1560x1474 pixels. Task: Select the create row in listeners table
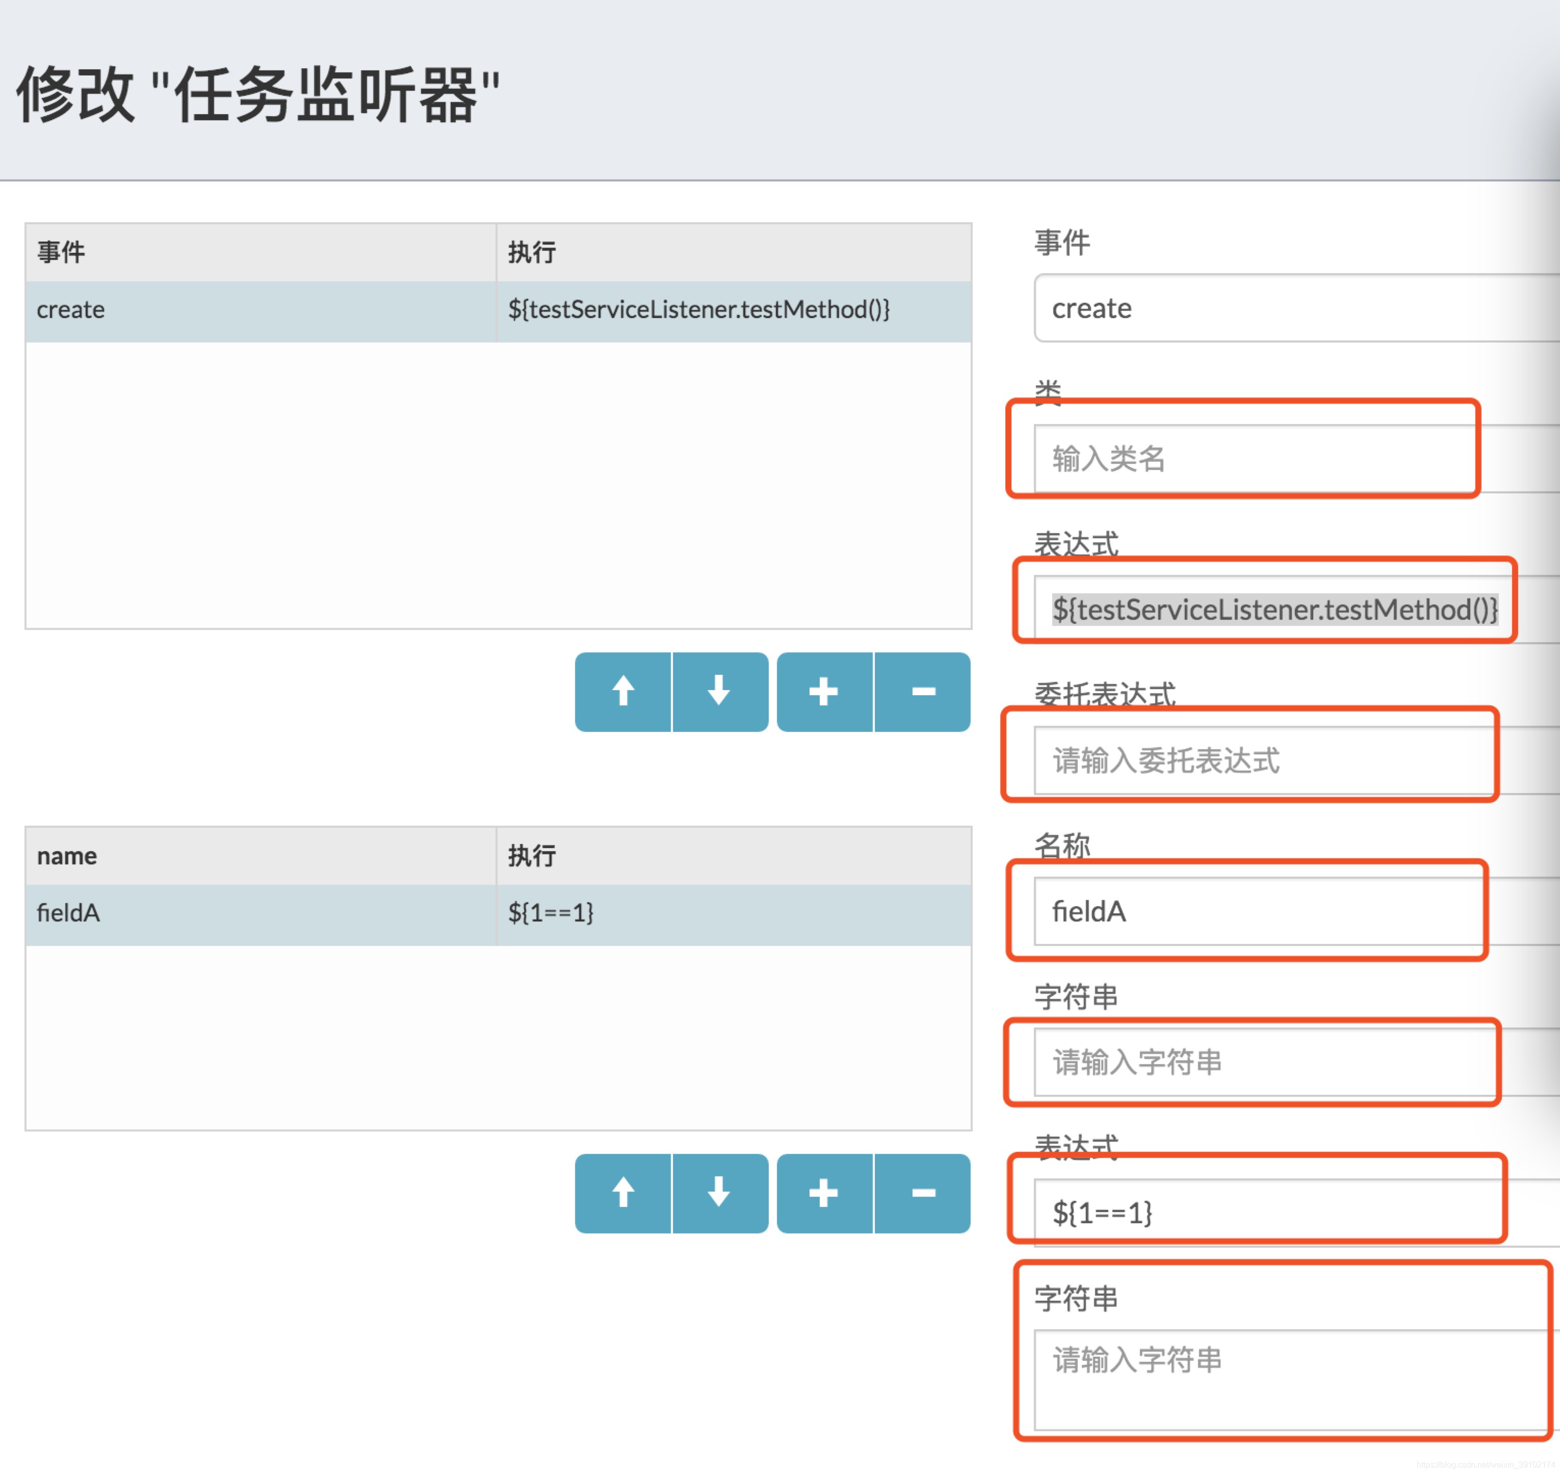(259, 310)
